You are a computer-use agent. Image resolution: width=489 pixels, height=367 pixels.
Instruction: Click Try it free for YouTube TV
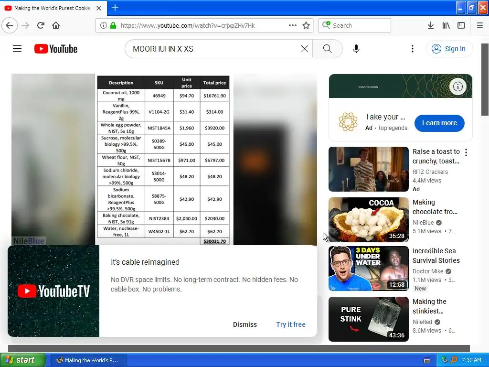point(291,324)
